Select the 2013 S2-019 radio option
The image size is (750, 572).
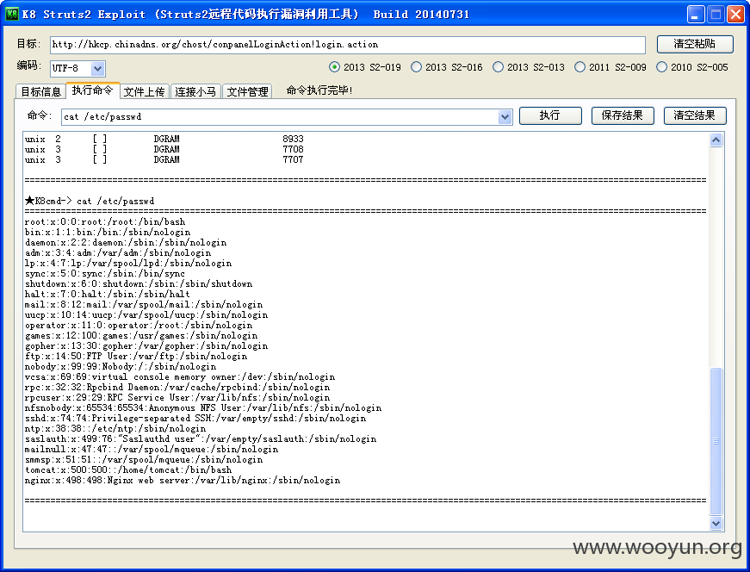pos(365,67)
